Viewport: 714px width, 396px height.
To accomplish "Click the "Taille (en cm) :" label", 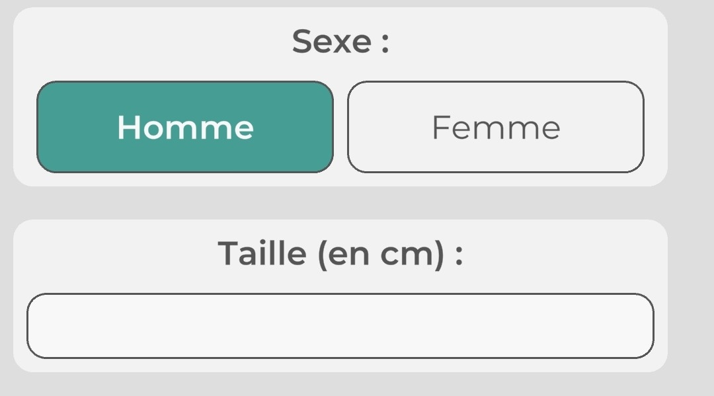I will coord(340,253).
